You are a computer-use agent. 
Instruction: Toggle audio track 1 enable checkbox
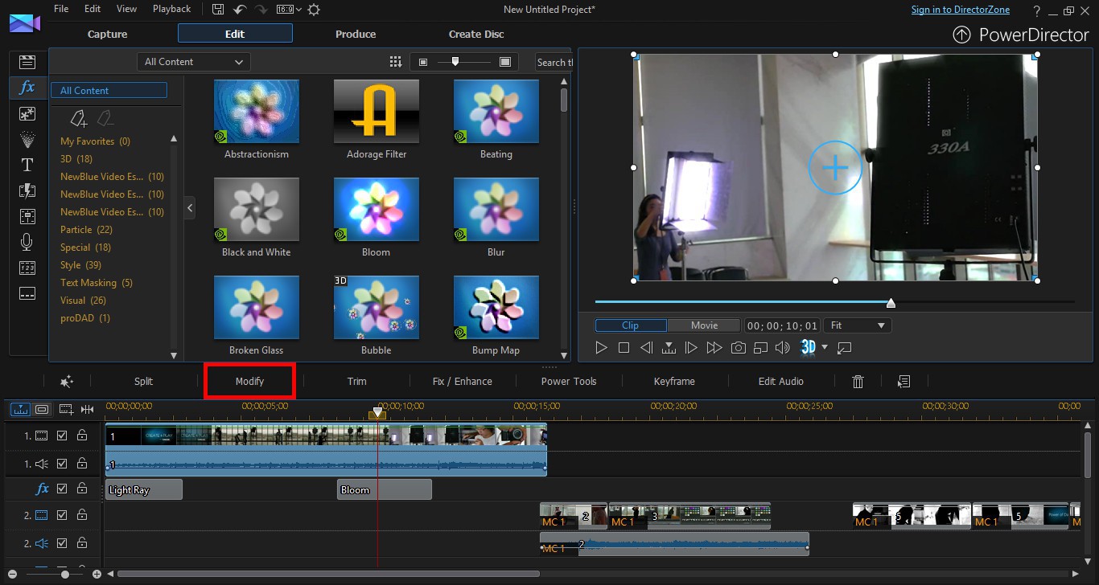point(62,464)
